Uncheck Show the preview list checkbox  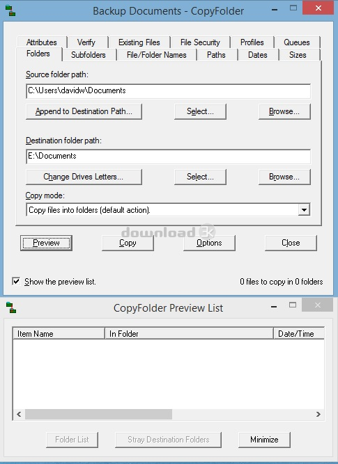click(16, 281)
